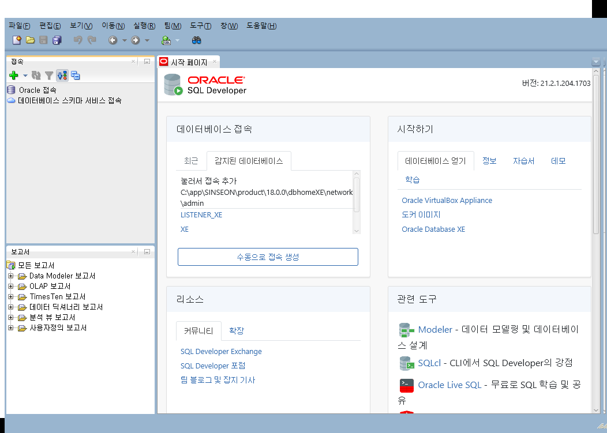Click the Forward navigation icon
607x433 pixels.
135,40
